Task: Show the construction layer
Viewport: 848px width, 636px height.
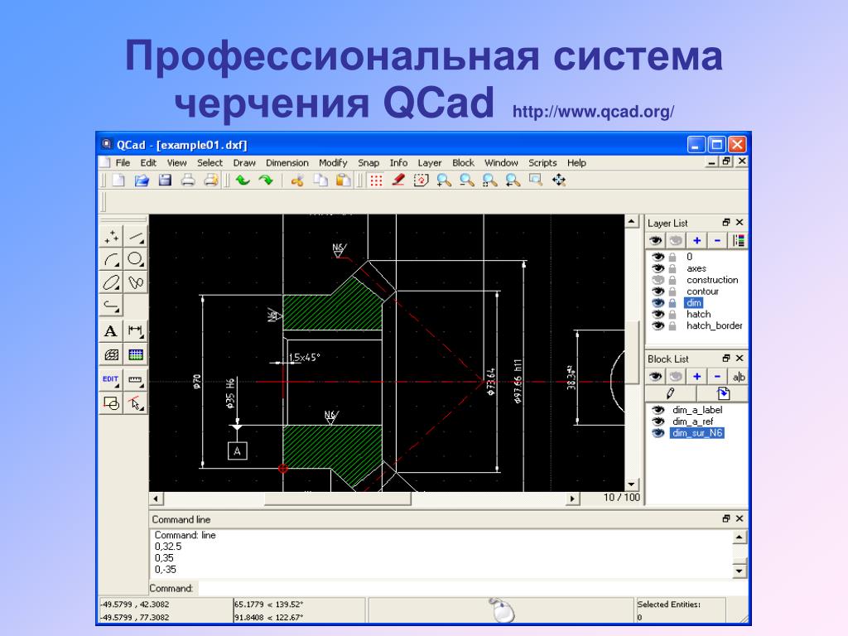Action: click(x=658, y=280)
